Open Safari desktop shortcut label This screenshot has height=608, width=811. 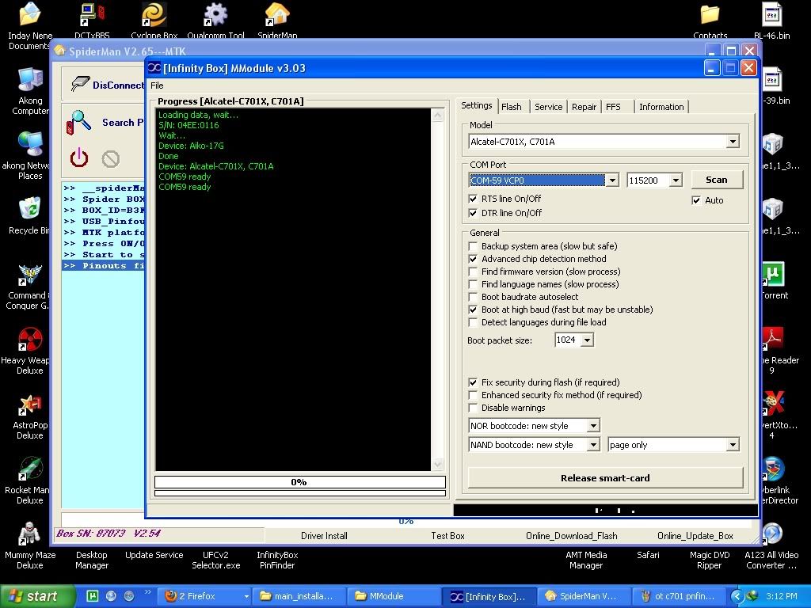point(648,555)
